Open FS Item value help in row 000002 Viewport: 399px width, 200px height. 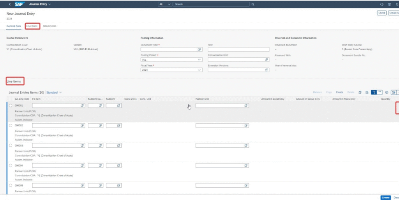[83, 126]
